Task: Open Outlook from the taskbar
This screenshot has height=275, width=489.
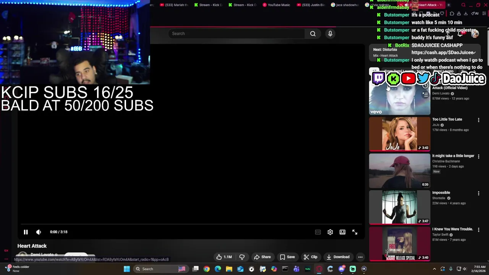Action: (x=240, y=269)
